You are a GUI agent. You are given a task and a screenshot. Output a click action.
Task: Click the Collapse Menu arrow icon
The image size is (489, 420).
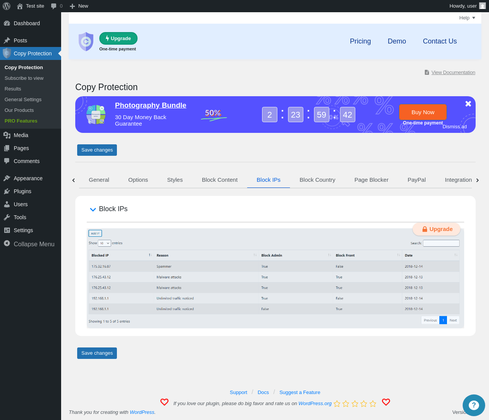(7, 243)
